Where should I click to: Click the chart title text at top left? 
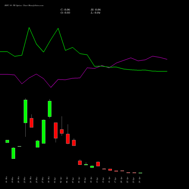coord(24,6)
